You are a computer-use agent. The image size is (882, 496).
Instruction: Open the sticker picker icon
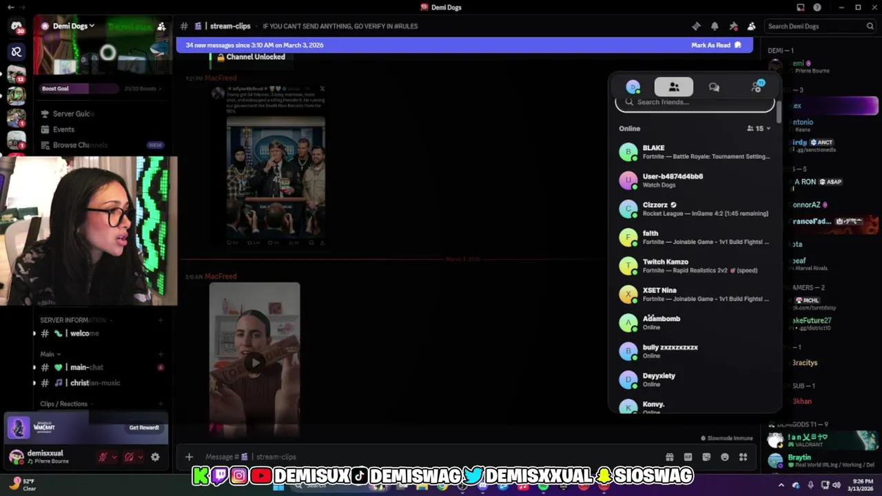(x=706, y=457)
